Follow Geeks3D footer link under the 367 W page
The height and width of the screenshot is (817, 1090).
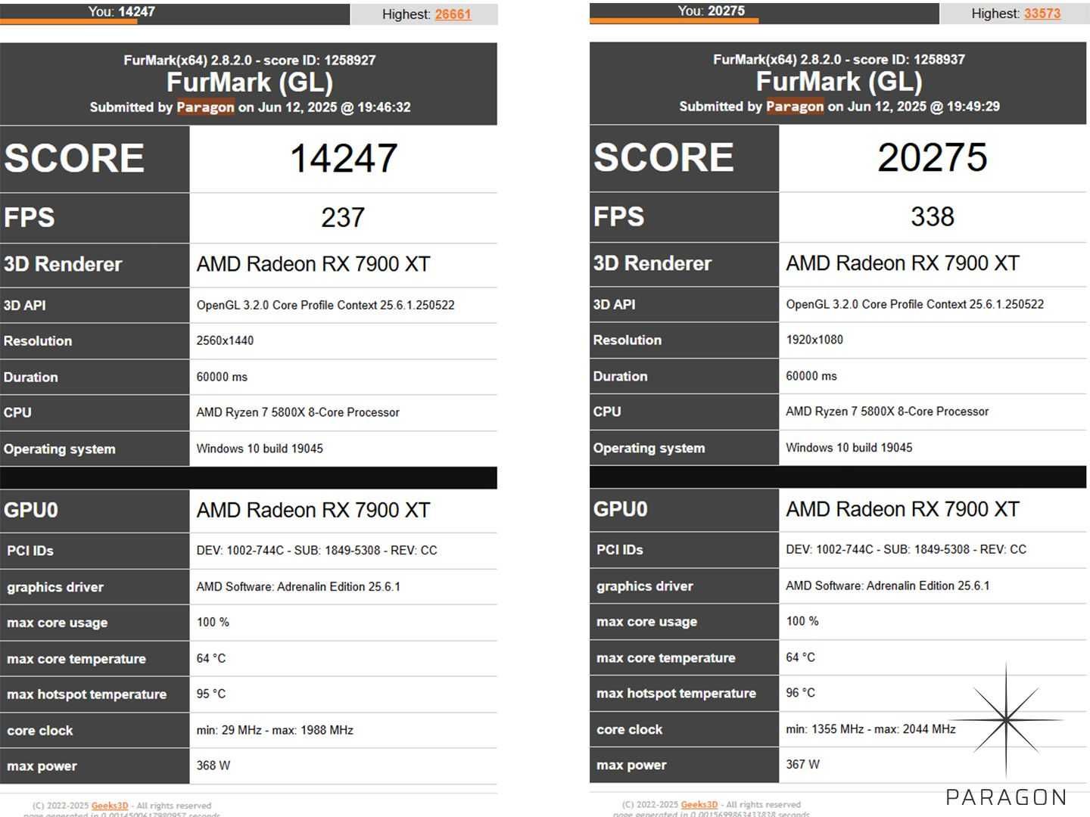(699, 804)
